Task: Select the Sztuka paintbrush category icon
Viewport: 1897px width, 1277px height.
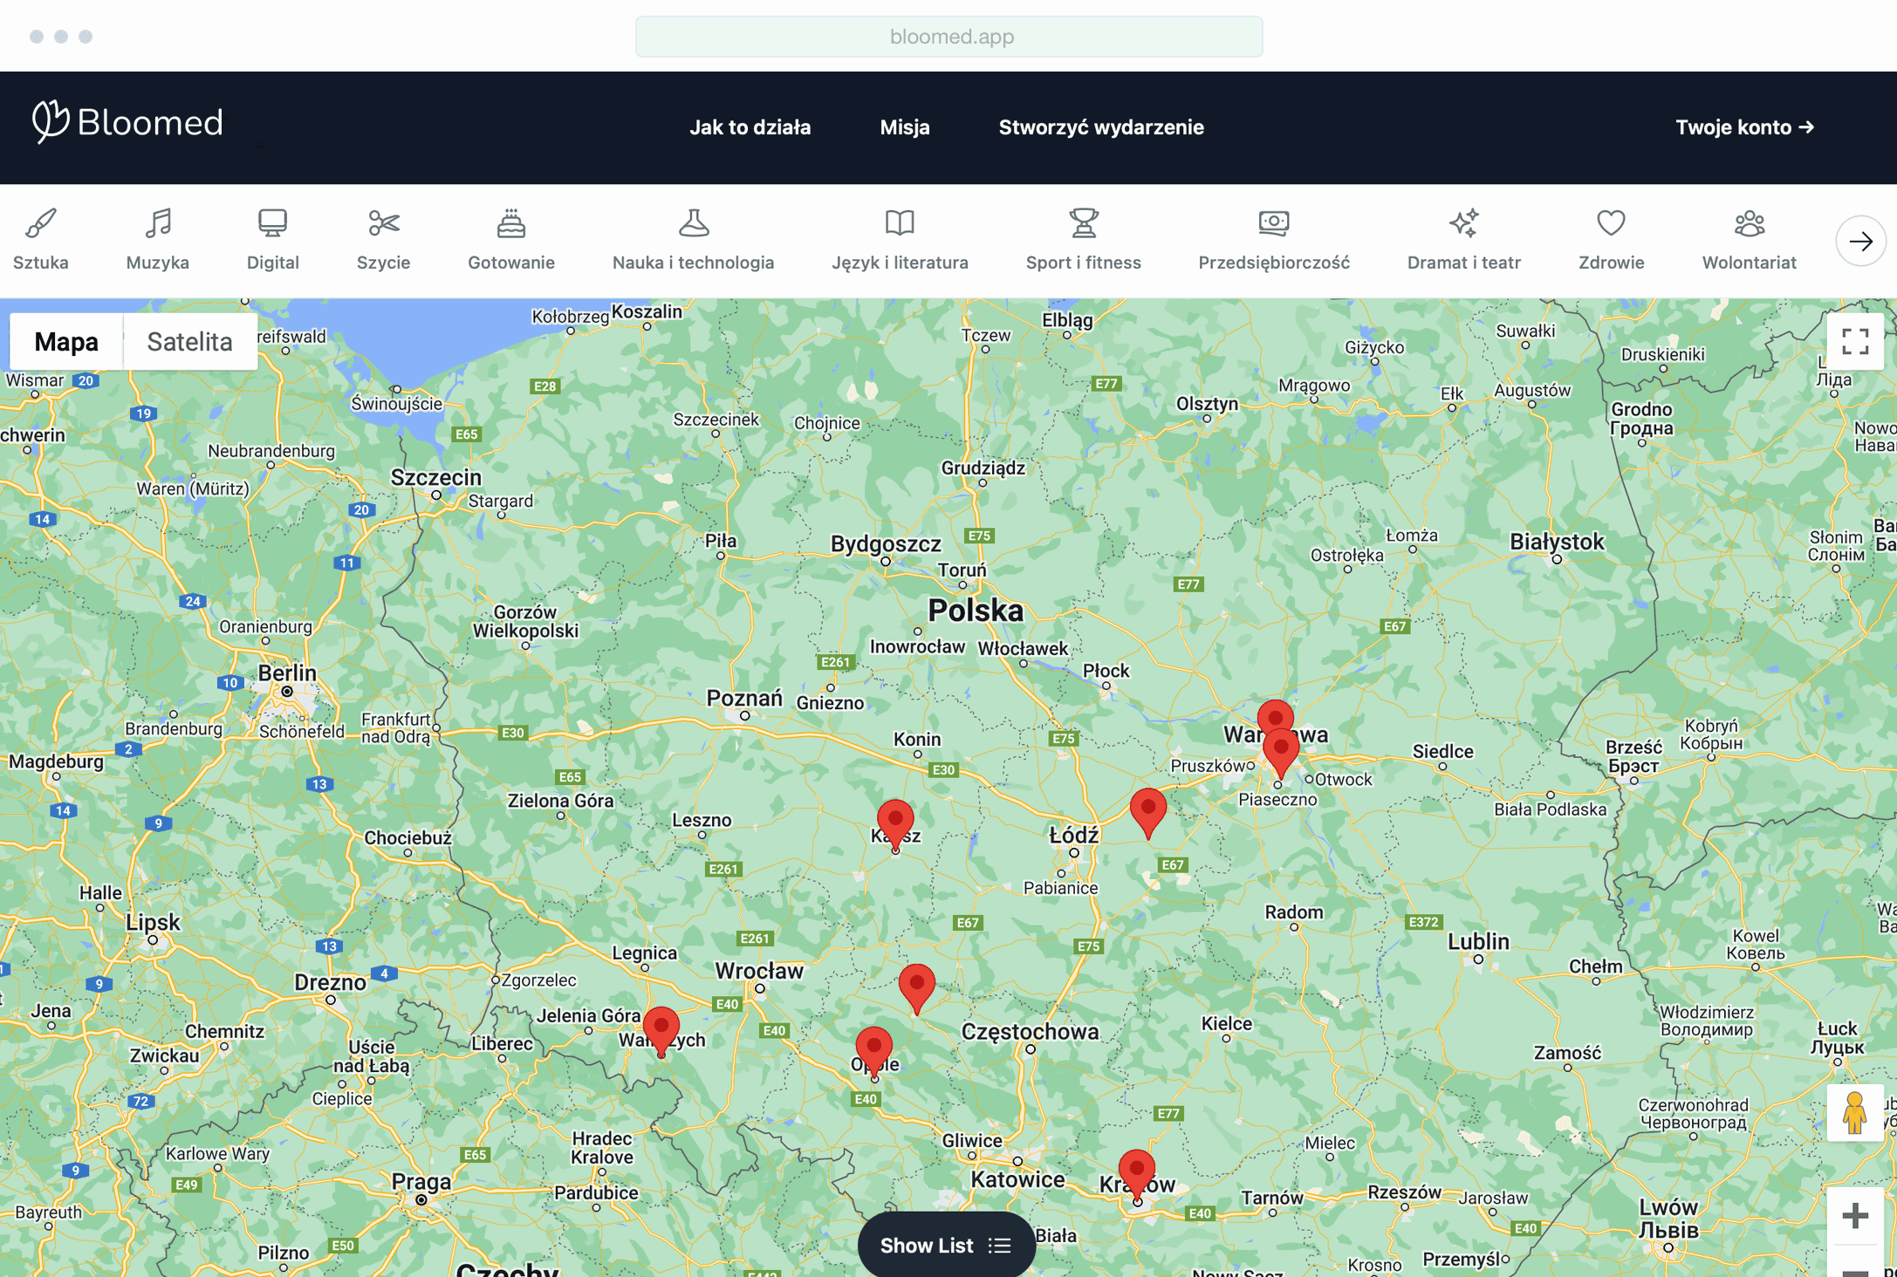Action: click(41, 224)
